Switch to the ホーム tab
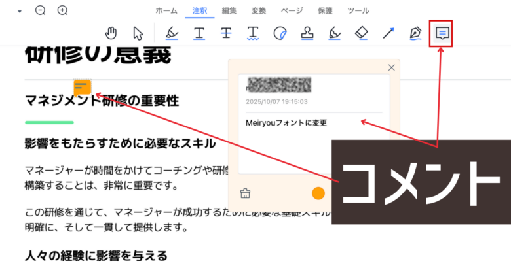 point(166,10)
